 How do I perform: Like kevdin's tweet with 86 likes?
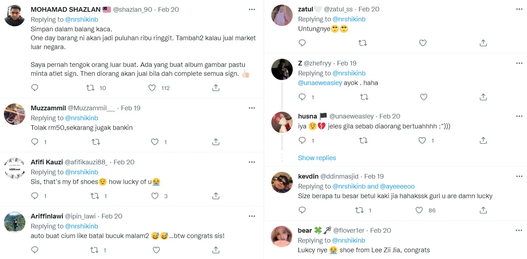click(419, 210)
